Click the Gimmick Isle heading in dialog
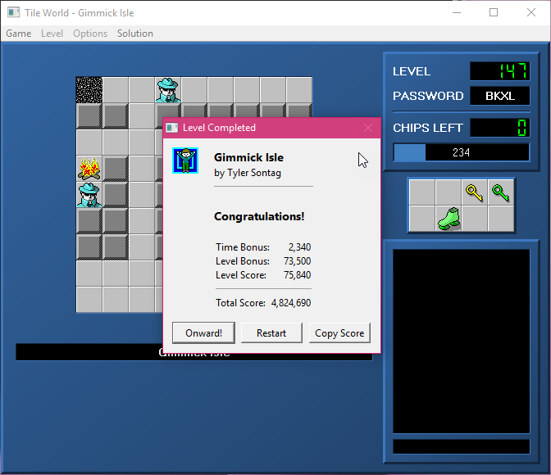The image size is (551, 475). pyautogui.click(x=248, y=157)
